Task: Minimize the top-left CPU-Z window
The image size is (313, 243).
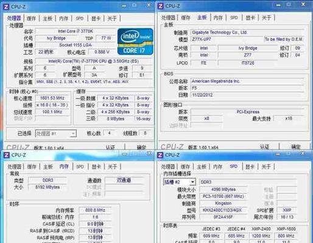Action: click(x=124, y=6)
